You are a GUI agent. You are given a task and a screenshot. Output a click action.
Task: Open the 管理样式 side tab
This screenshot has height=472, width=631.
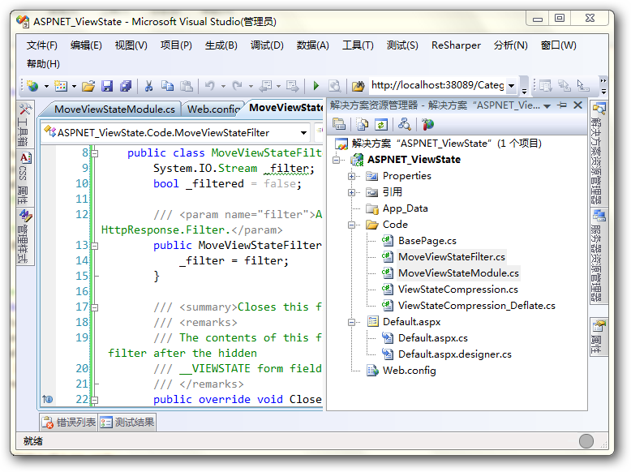click(24, 236)
